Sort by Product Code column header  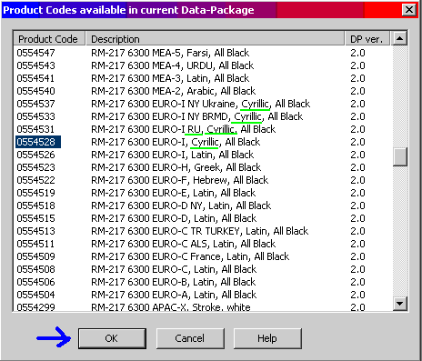point(49,39)
